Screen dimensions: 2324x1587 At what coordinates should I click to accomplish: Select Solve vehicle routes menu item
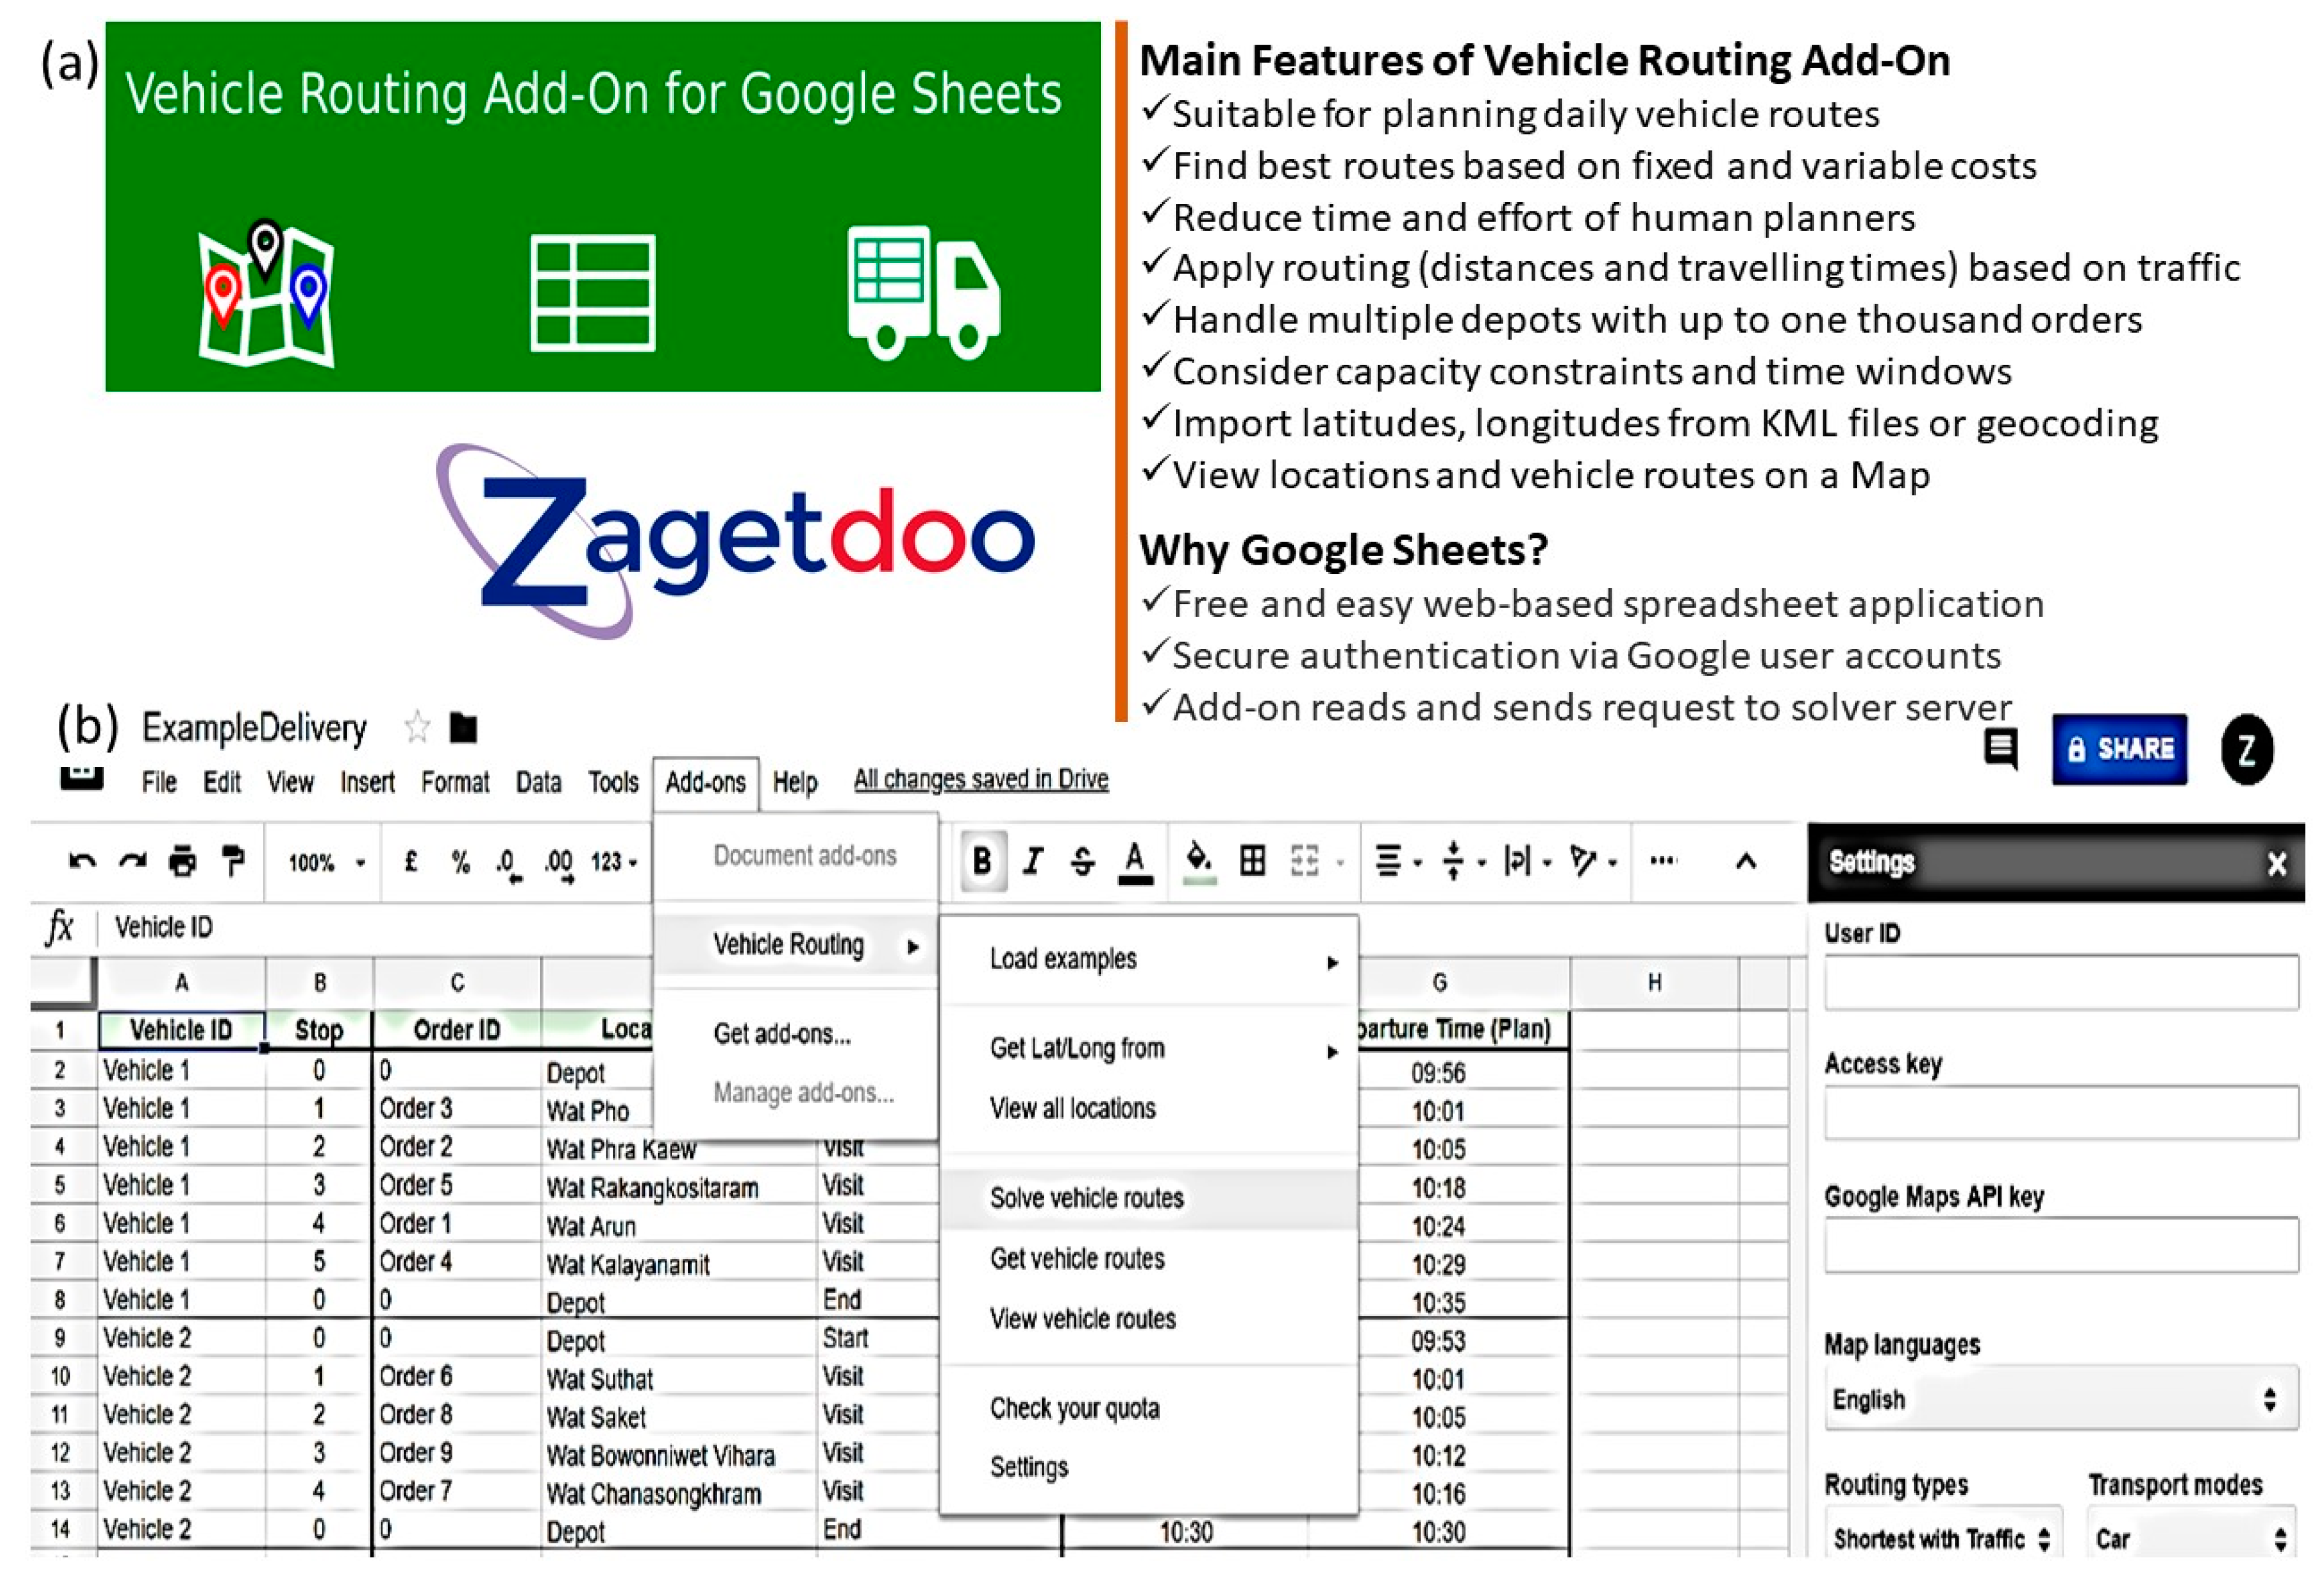click(x=1086, y=1198)
